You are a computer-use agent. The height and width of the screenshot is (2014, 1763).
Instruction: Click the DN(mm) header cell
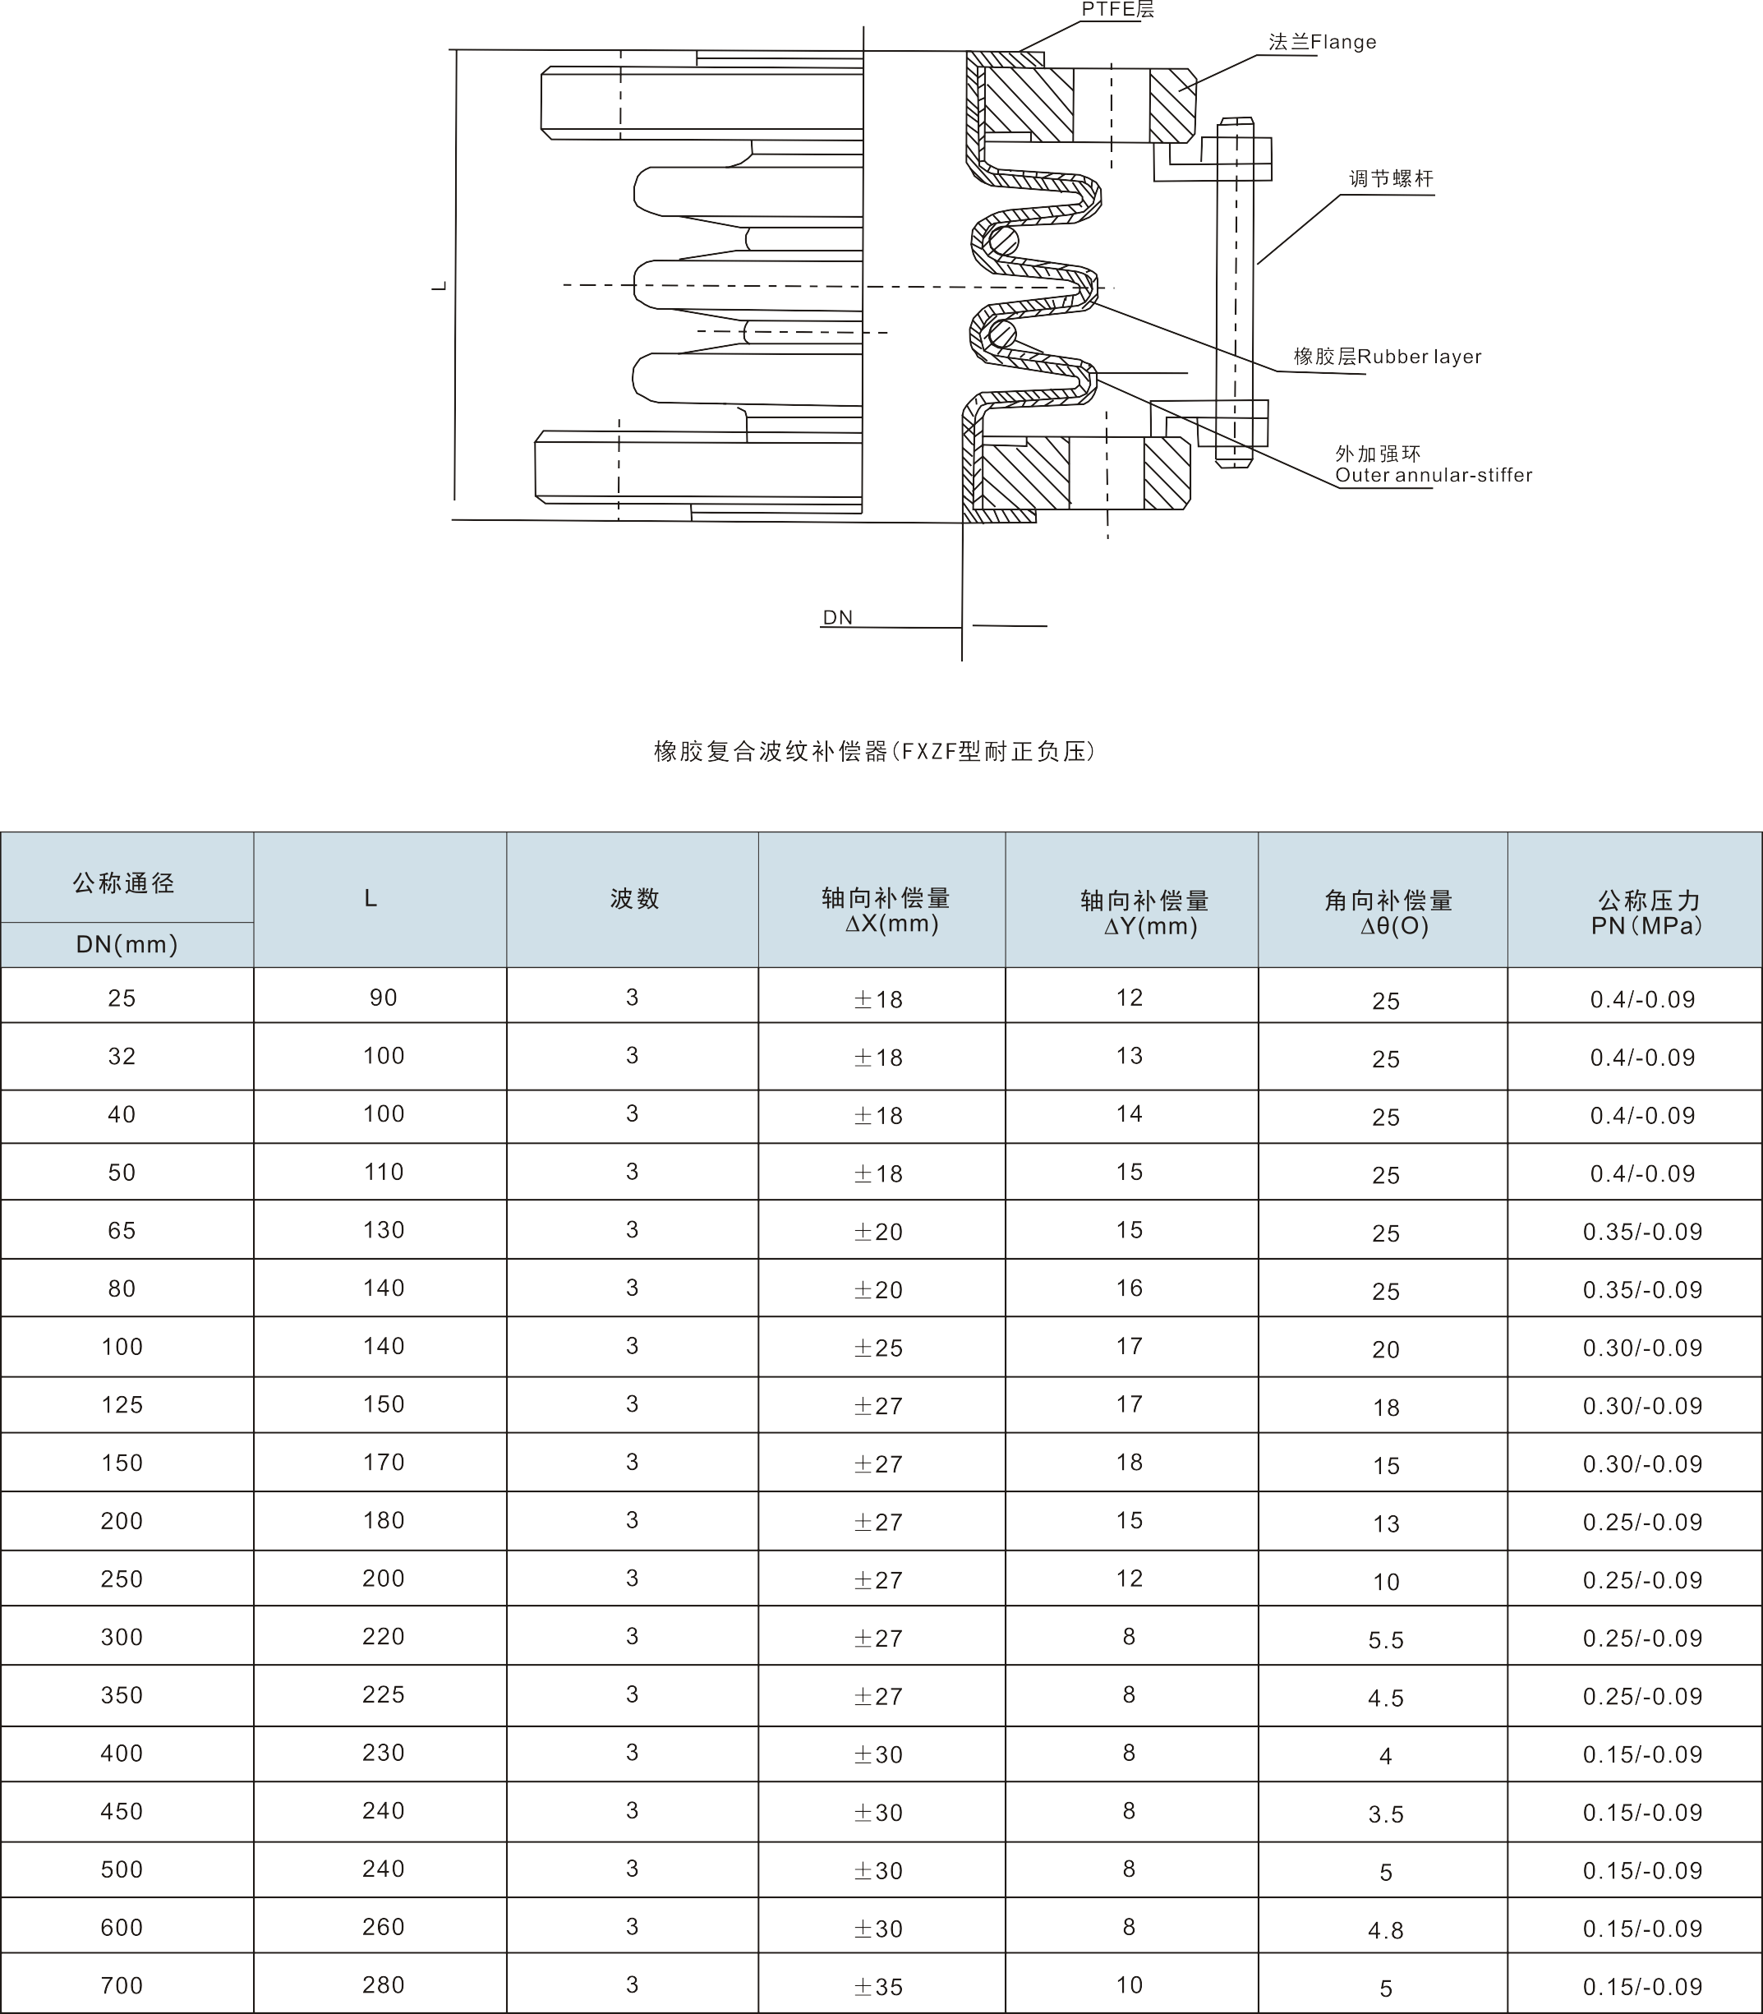tap(127, 944)
